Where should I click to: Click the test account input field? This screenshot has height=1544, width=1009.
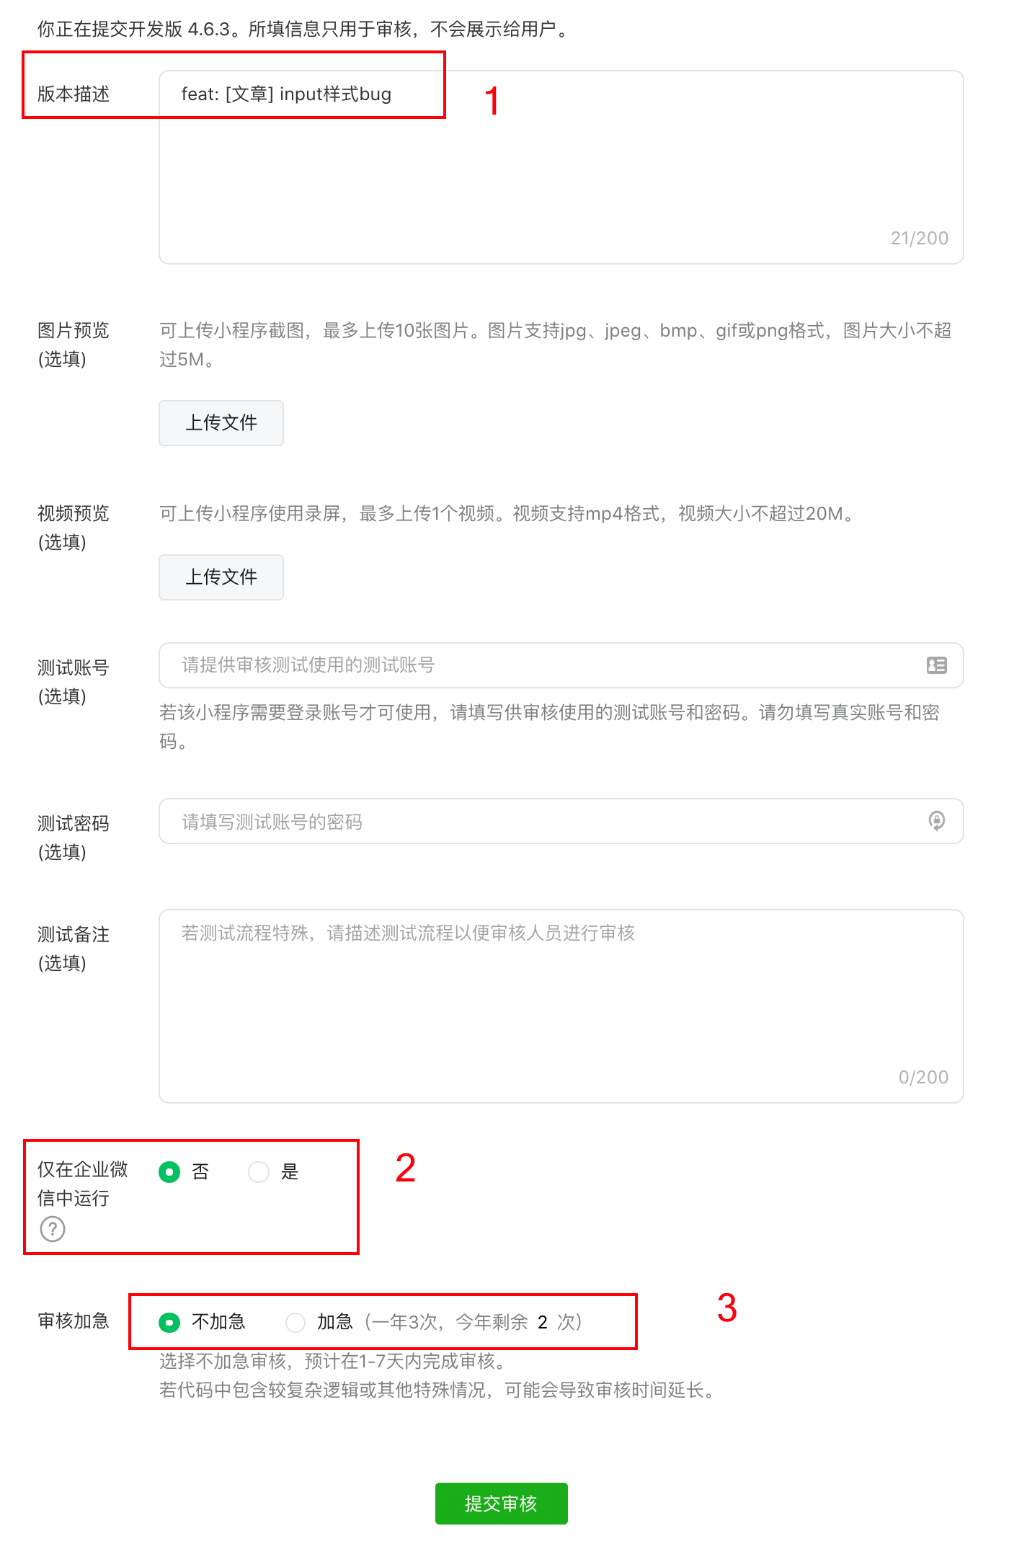coord(548,665)
